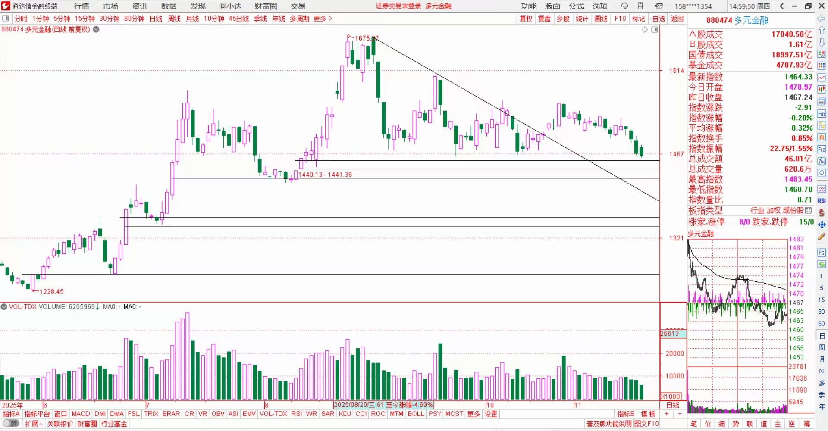Open the f(x) formula icon in sidebar
Screen dimensions: 828x431
(822, 161)
